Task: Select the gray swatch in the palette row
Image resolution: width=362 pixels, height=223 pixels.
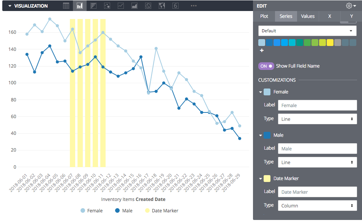Action: click(338, 43)
